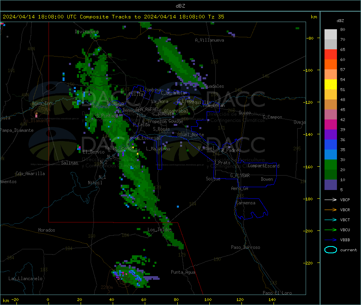The image size is (361, 305).
Task: Select the slate 5-10 dBZ color band
Action: (x=331, y=185)
